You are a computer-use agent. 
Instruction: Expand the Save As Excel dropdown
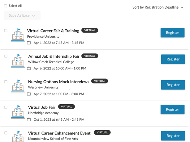tap(22, 16)
